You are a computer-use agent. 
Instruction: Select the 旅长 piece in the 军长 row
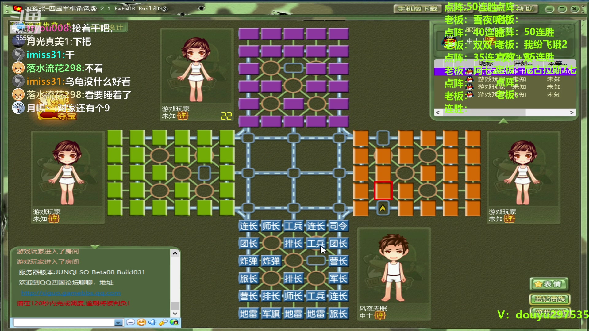249,279
